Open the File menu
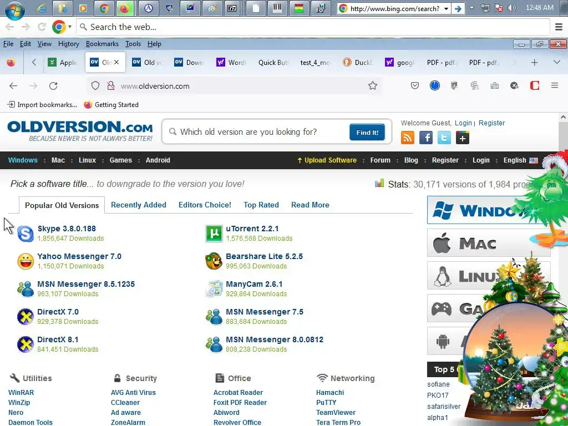Viewport: 568px width, 426px height. coord(8,44)
